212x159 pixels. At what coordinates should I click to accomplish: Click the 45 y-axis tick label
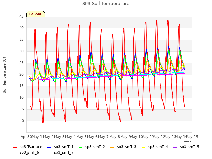point(21,17)
